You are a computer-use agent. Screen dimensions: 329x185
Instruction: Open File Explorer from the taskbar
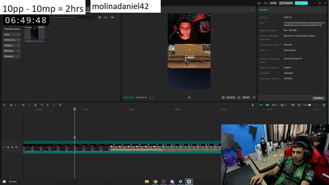(x=147, y=182)
